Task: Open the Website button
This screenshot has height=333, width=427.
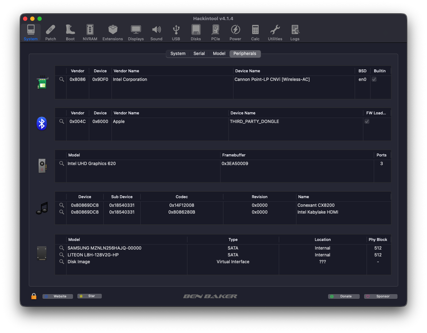Action: pos(58,296)
